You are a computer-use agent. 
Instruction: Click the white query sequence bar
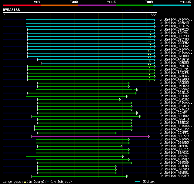80,12
